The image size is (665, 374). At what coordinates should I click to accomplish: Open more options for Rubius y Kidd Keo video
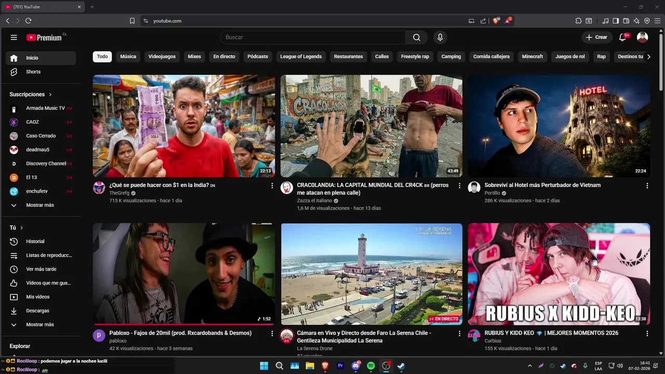pyautogui.click(x=647, y=333)
